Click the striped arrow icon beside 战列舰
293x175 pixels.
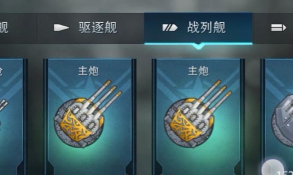(170, 28)
